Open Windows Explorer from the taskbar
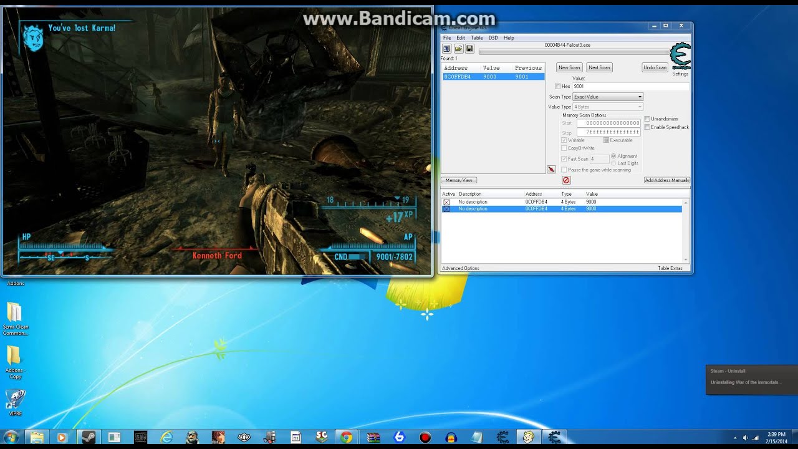Screen dimensions: 798x449 (36, 437)
